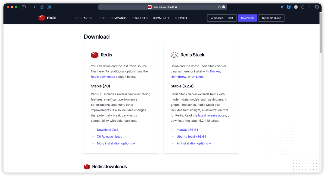Open the profile avatar icon in toolbar
This screenshot has height=176, width=325.
point(296,7)
